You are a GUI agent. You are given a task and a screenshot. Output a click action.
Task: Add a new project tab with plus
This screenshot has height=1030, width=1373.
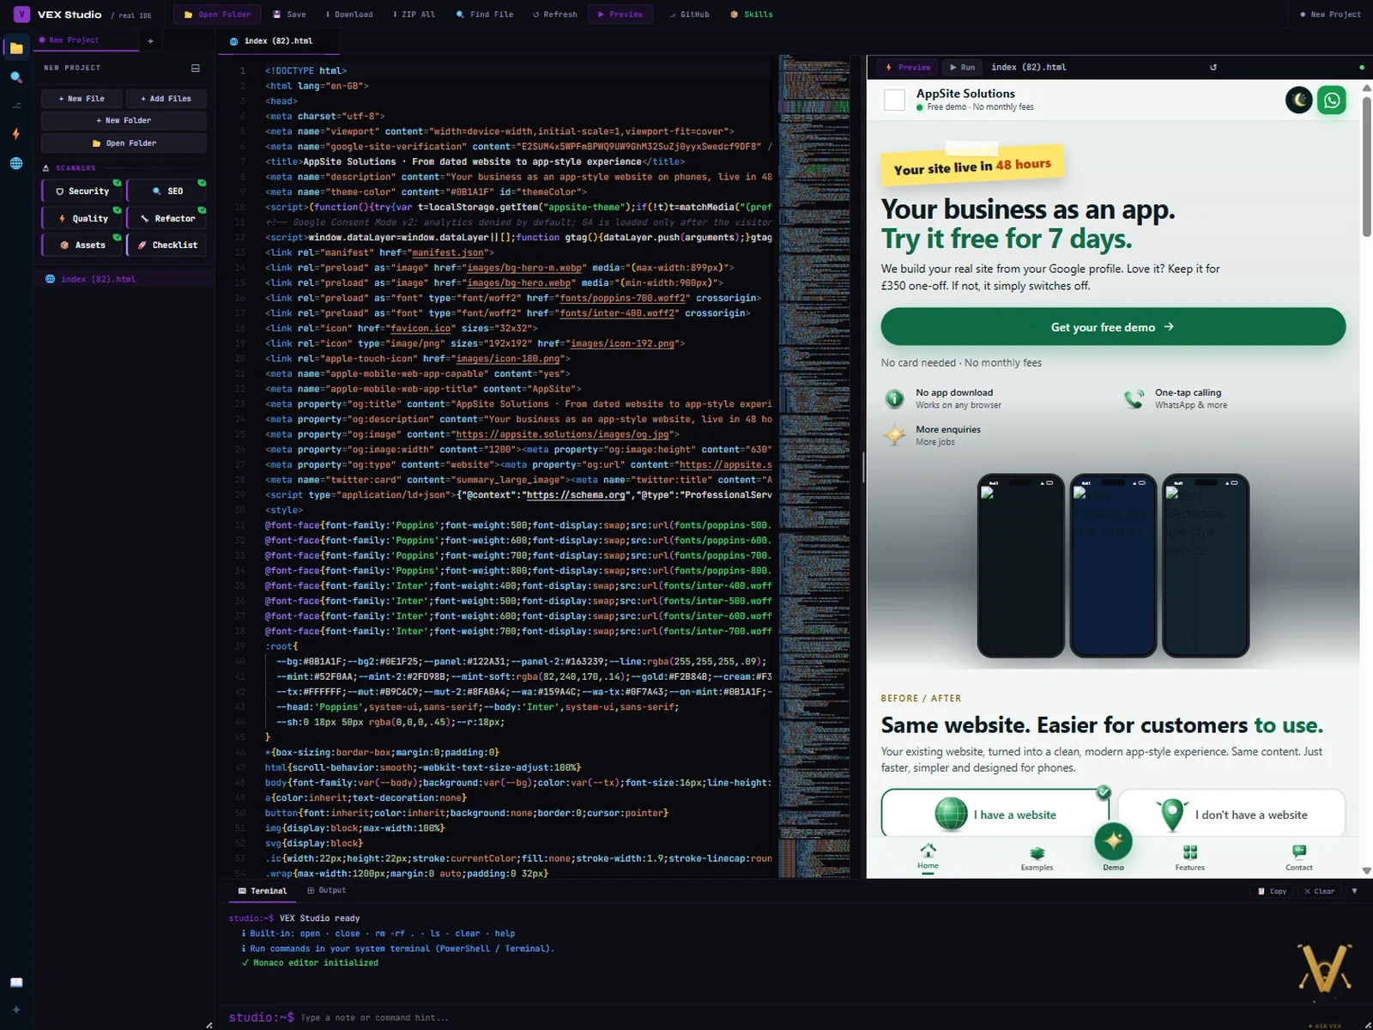150,40
